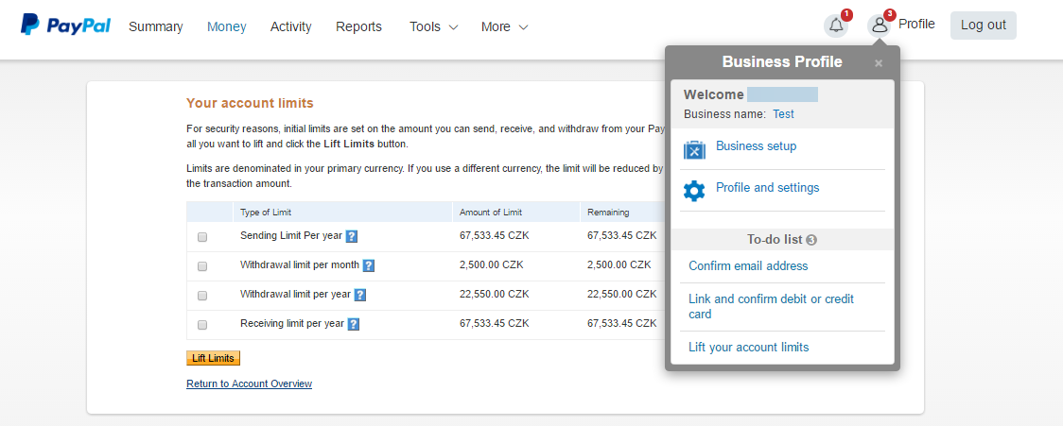Open the Profile and settings link

[x=767, y=188]
